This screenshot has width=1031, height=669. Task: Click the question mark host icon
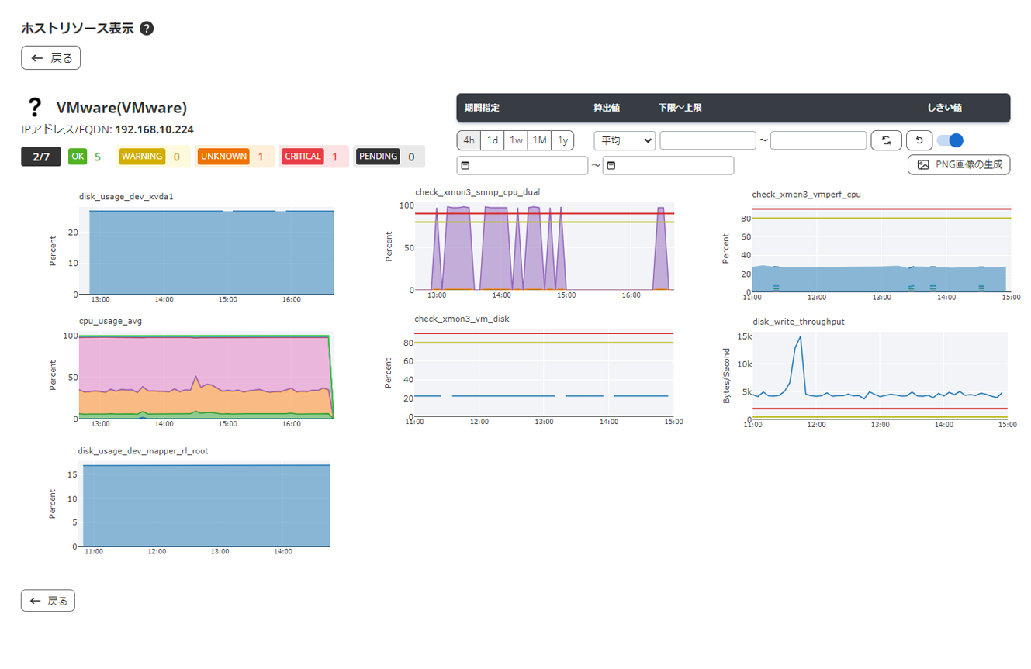click(34, 107)
